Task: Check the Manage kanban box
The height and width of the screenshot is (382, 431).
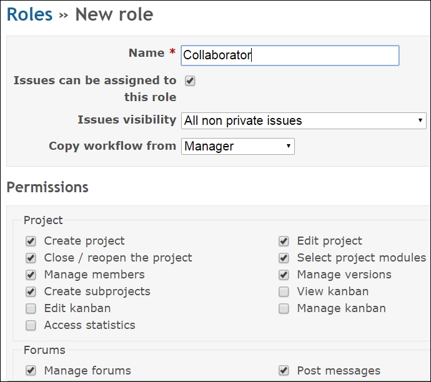Action: coord(284,308)
